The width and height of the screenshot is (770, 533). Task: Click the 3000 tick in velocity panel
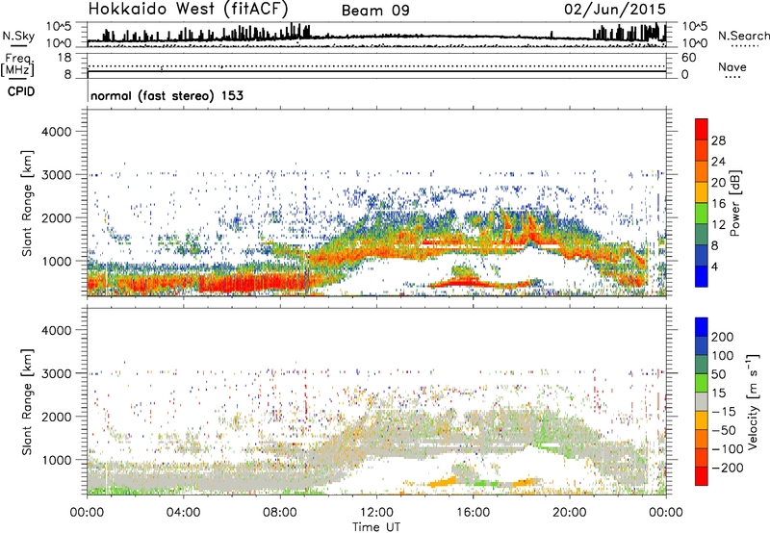[x=56, y=373]
